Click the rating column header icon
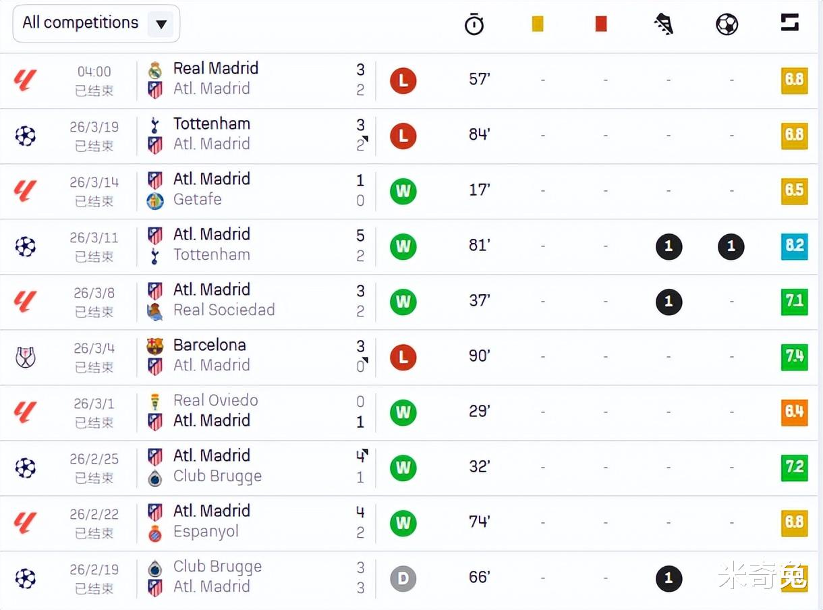 pos(789,23)
